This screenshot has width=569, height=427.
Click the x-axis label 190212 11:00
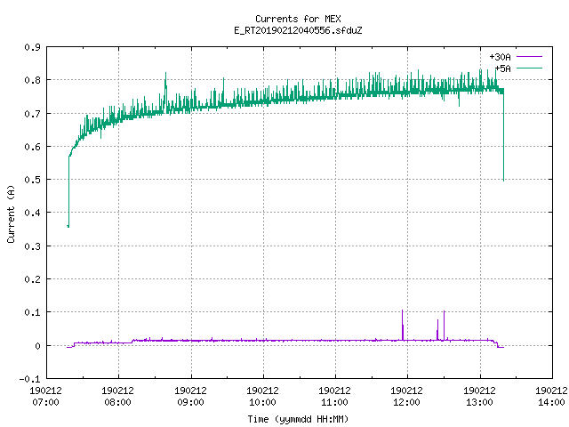click(x=334, y=396)
